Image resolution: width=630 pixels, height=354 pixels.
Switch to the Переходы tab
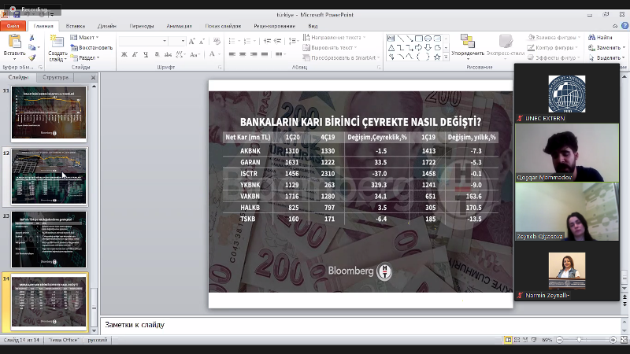coord(142,26)
